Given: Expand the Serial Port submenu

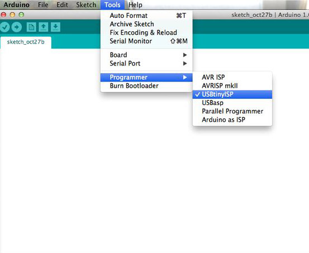Looking at the screenshot, I should (146, 64).
